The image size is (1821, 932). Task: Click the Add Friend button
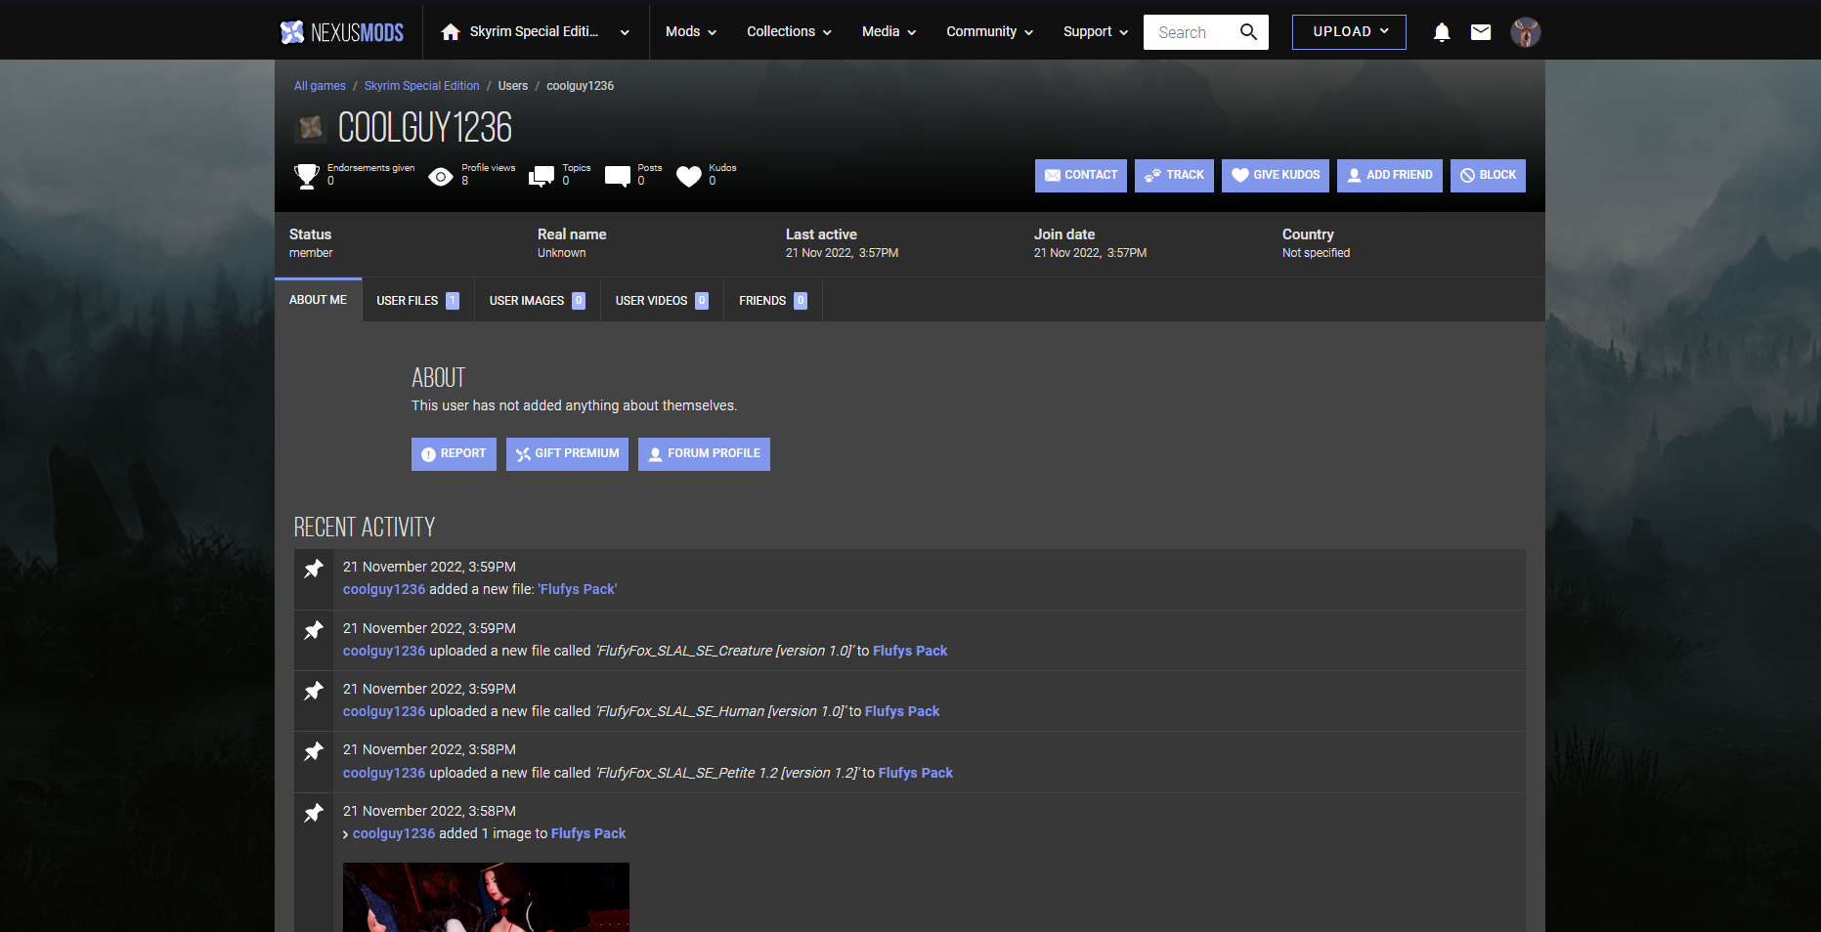[x=1390, y=176]
